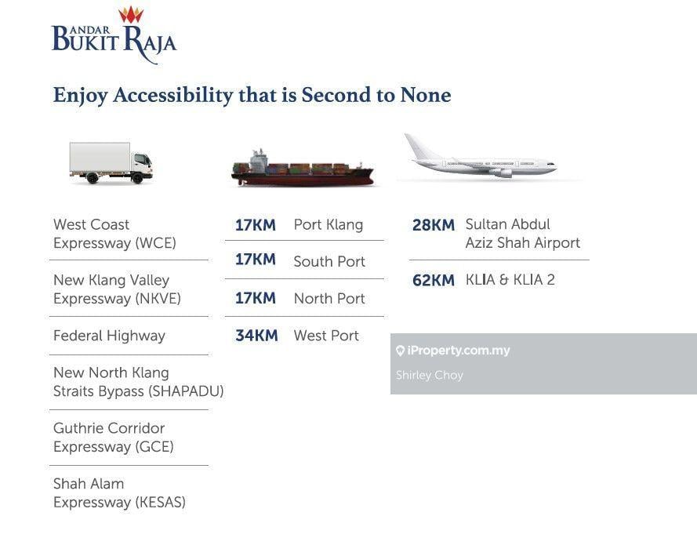Click the 17KM Port Klang row
697x556 pixels.
299,225
